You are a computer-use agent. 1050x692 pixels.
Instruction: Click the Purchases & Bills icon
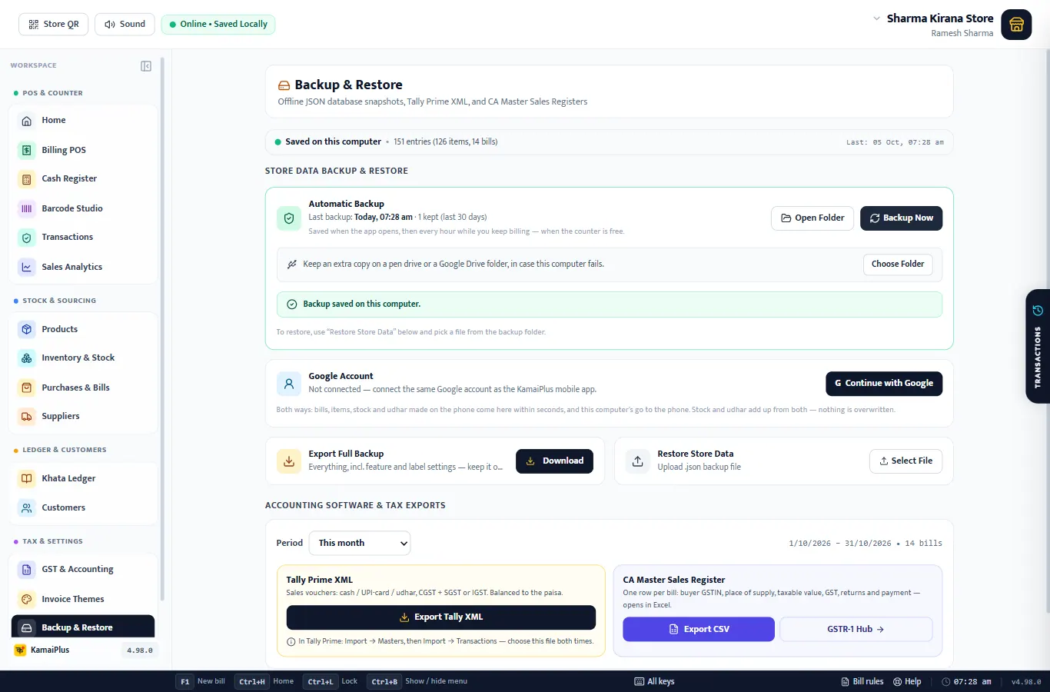(x=27, y=388)
